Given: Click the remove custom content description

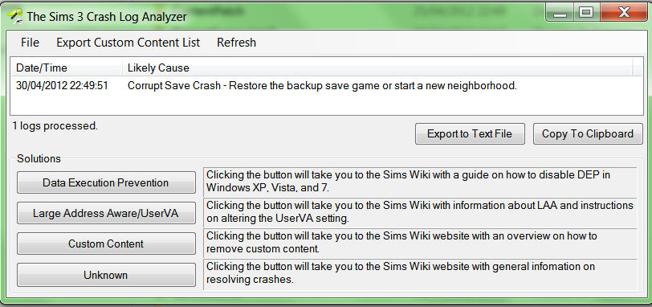Looking at the screenshot, I should point(420,243).
